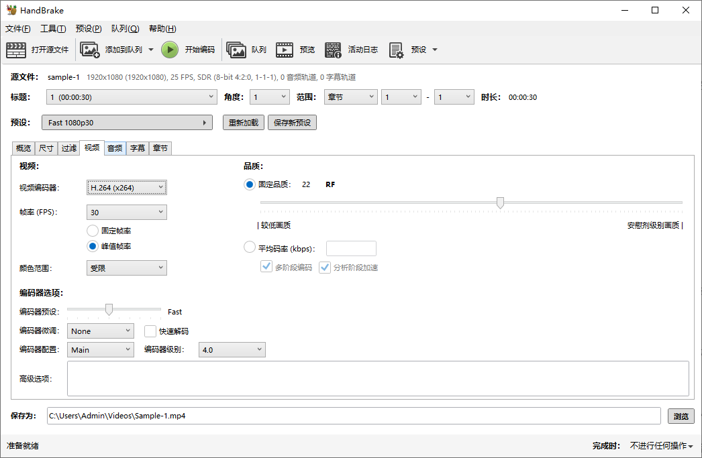Open the Activity Log (活动日志) icon

coord(333,50)
